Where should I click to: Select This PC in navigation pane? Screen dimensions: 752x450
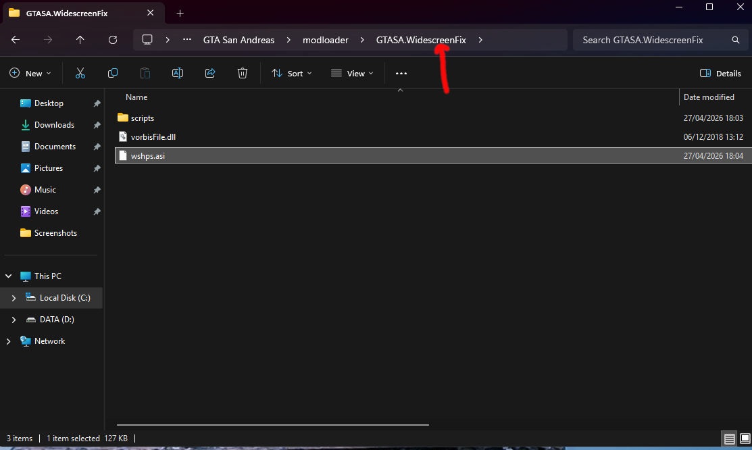[48, 276]
